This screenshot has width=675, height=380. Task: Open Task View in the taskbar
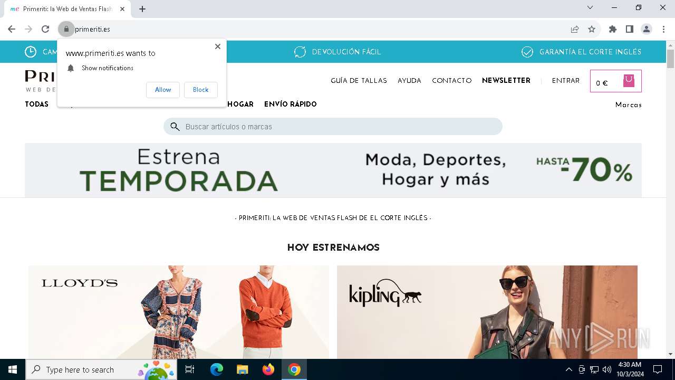click(190, 369)
